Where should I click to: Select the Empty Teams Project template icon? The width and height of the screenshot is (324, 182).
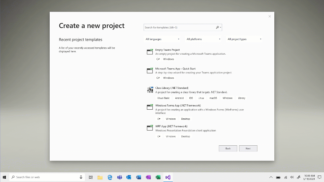point(150,52)
